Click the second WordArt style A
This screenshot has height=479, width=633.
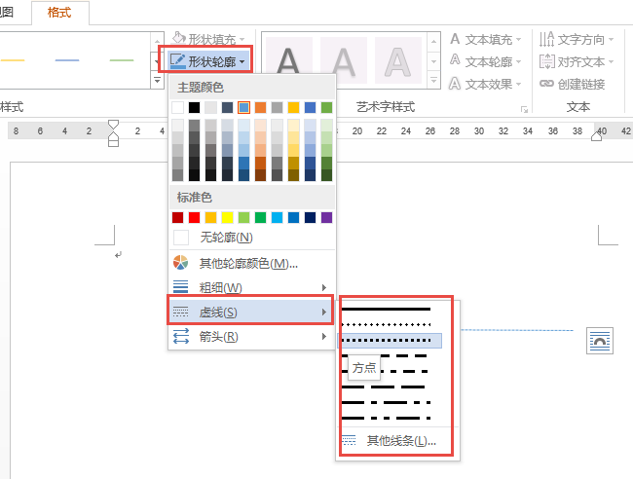coord(344,60)
